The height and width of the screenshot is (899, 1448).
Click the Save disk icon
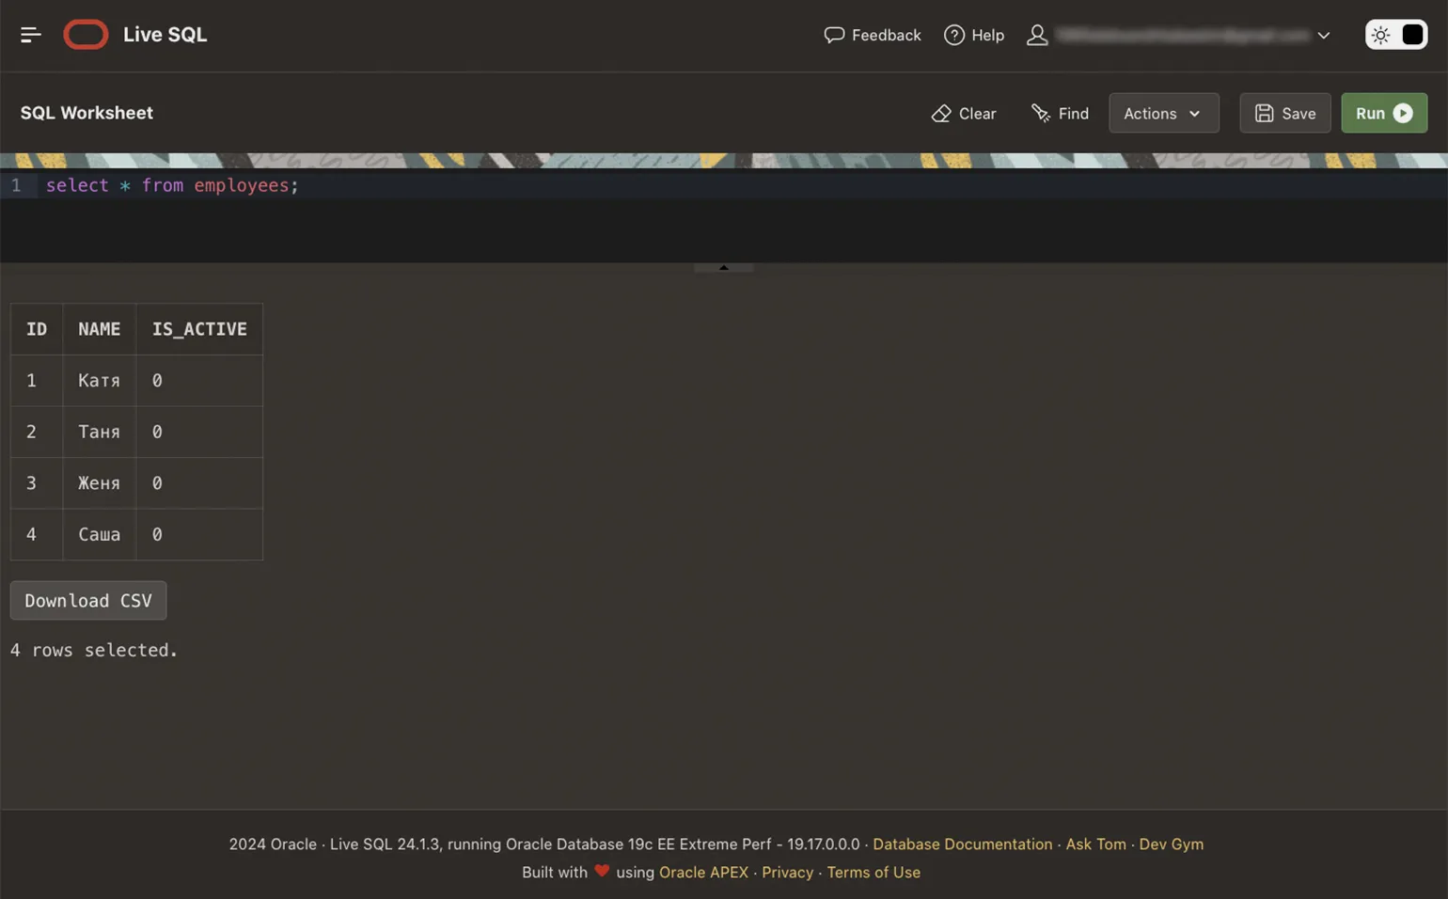1264,113
